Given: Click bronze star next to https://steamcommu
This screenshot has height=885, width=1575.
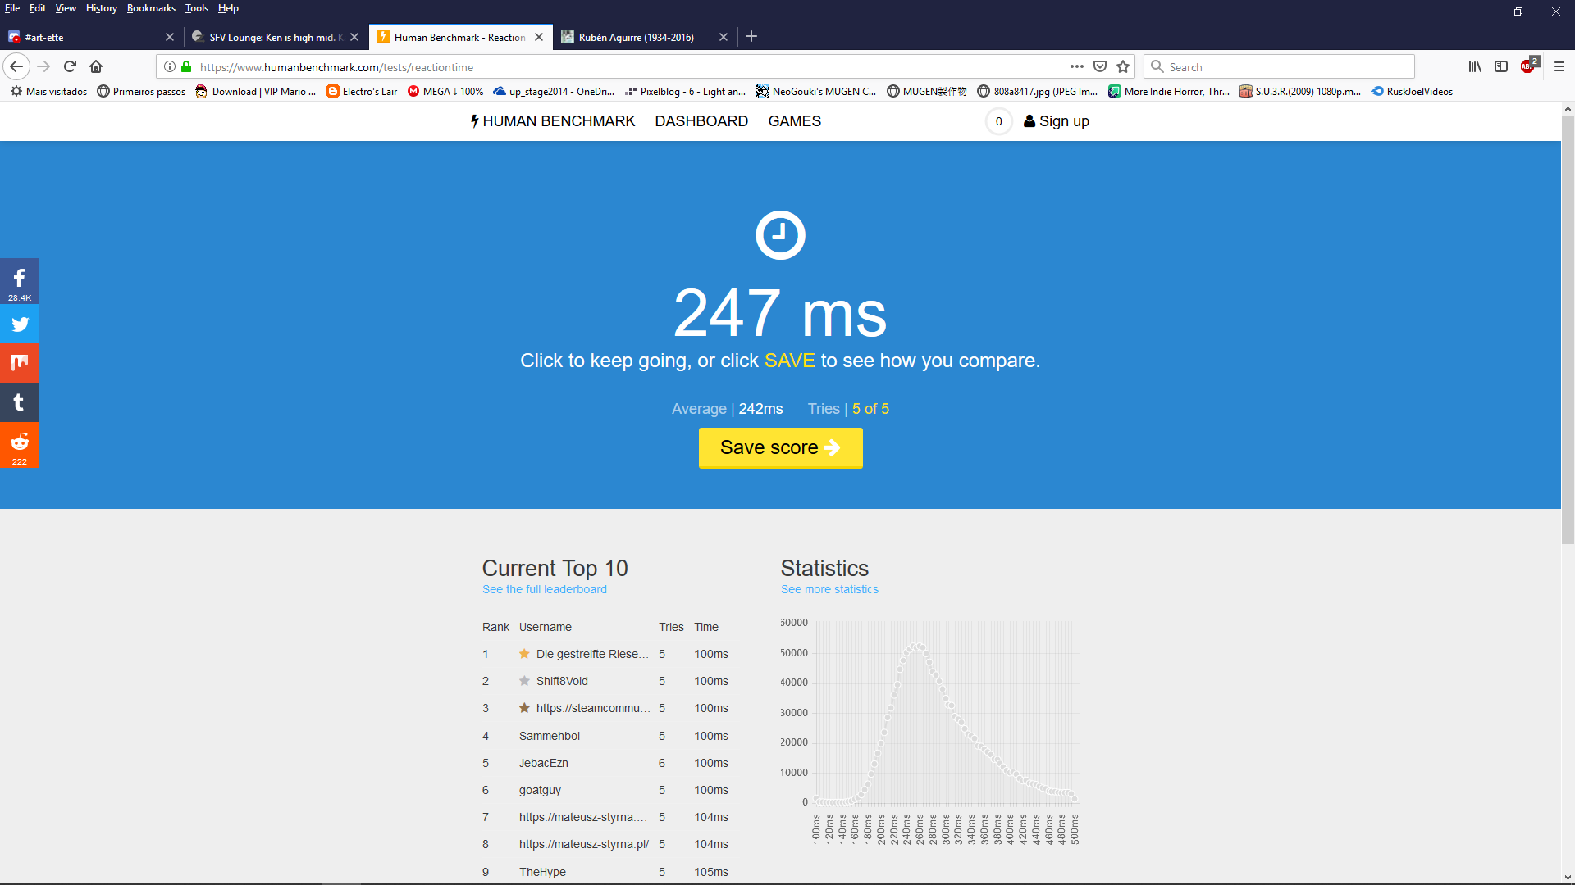Looking at the screenshot, I should tap(524, 708).
